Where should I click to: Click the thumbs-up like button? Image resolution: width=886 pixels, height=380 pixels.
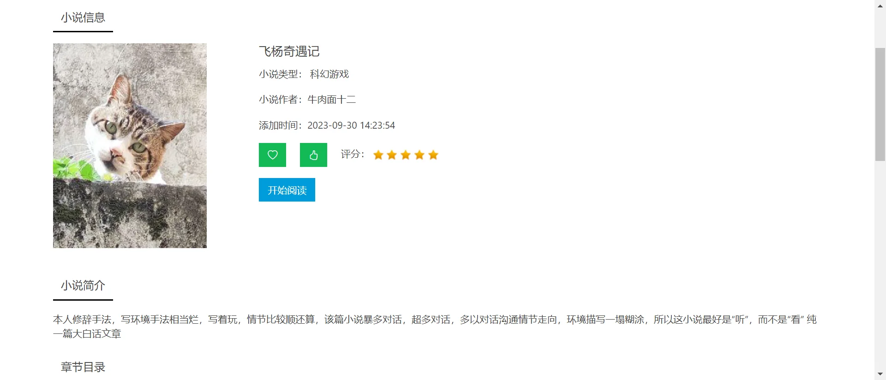313,155
